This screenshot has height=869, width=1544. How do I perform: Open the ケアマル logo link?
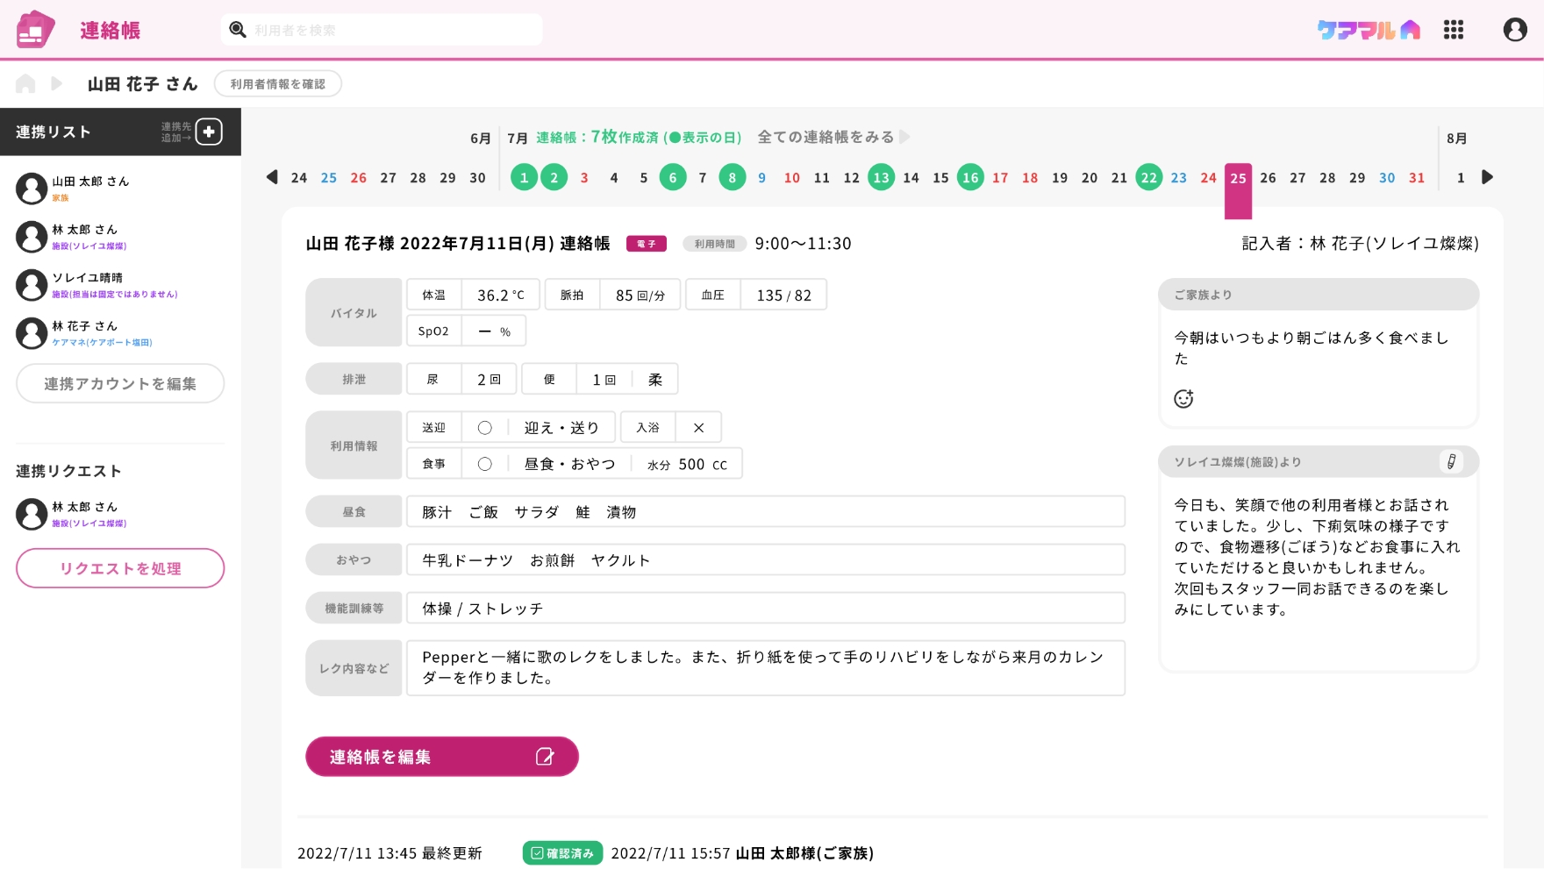pyautogui.click(x=1368, y=30)
